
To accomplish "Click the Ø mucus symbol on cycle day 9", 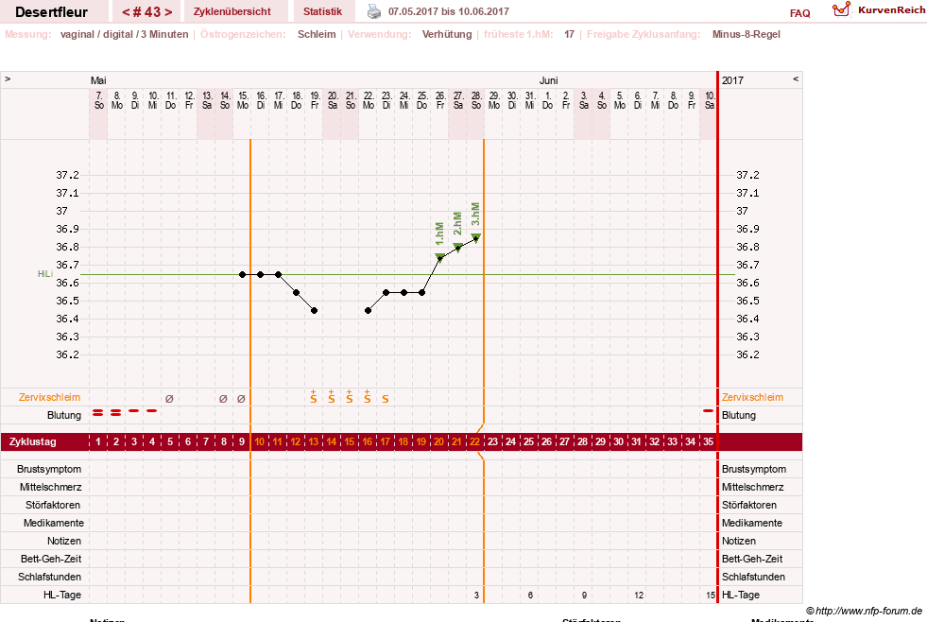I will (x=241, y=399).
